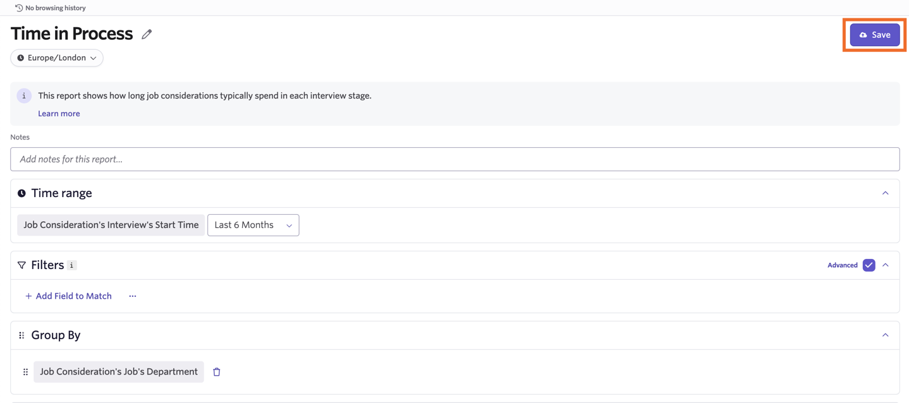909x403 pixels.
Task: Delete the Job's Department grouping
Action: (217, 372)
